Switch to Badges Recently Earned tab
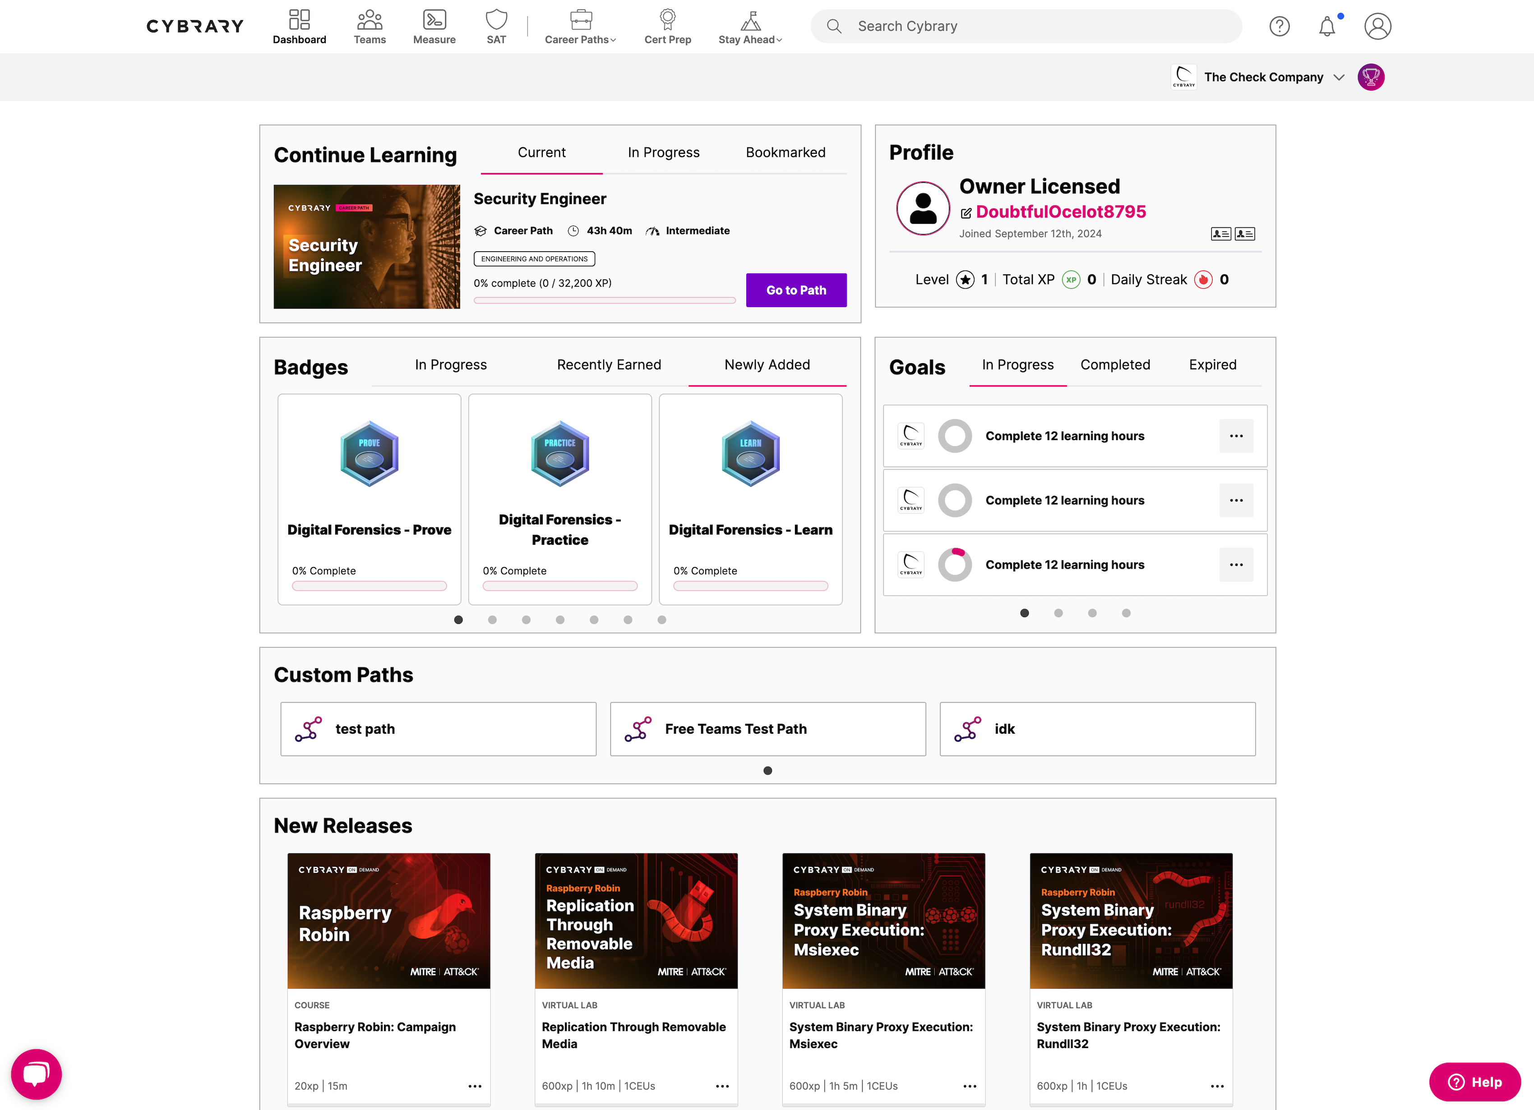This screenshot has height=1110, width=1534. 609,365
